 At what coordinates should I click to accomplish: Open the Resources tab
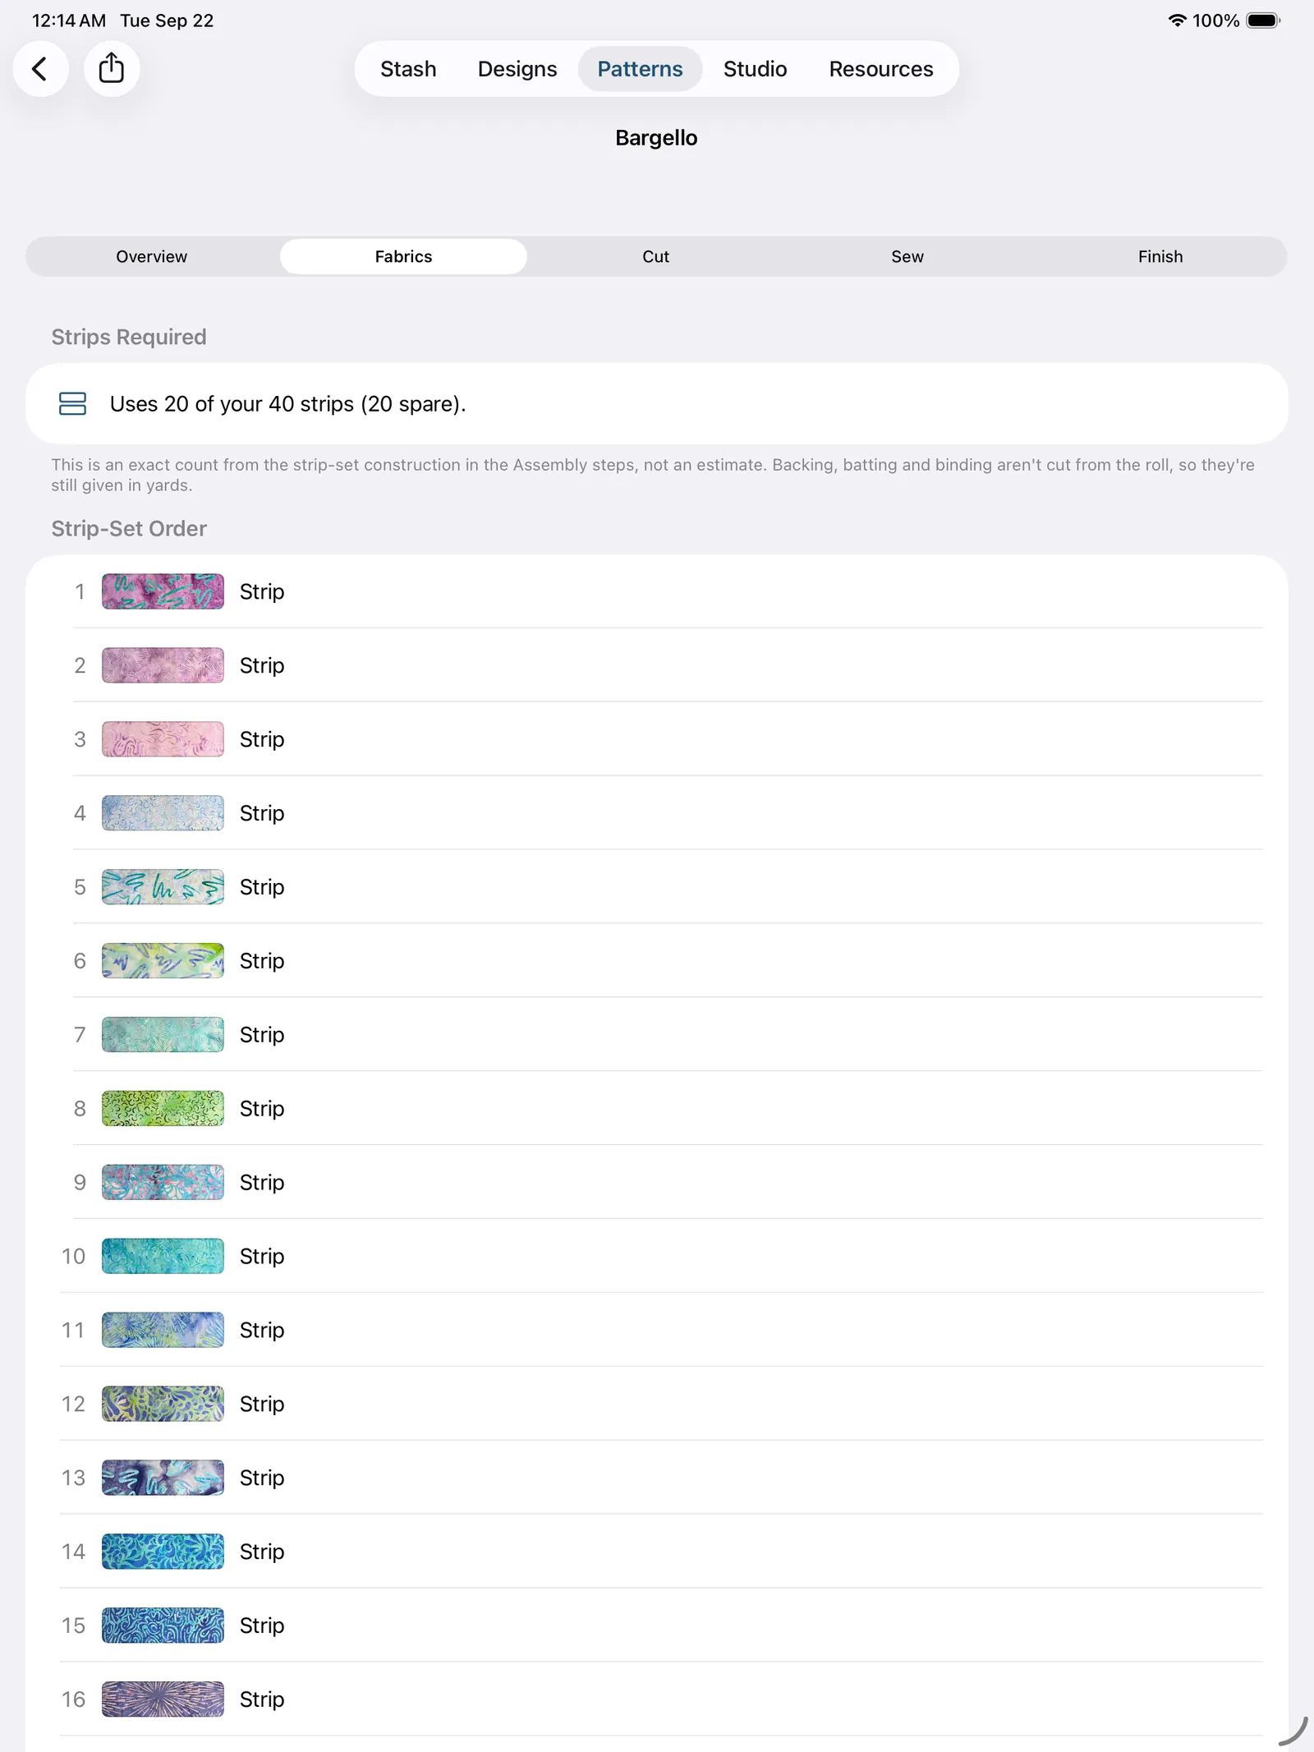coord(881,69)
